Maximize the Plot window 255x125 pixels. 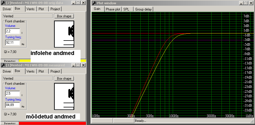point(246,3)
